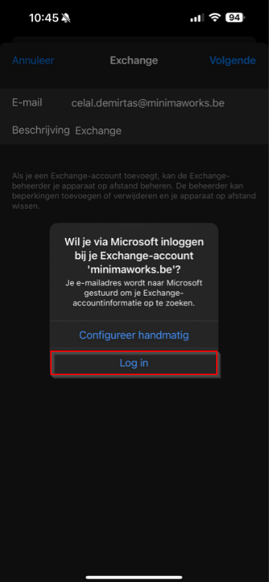Tap the 10:45 clock in status bar

click(x=44, y=18)
